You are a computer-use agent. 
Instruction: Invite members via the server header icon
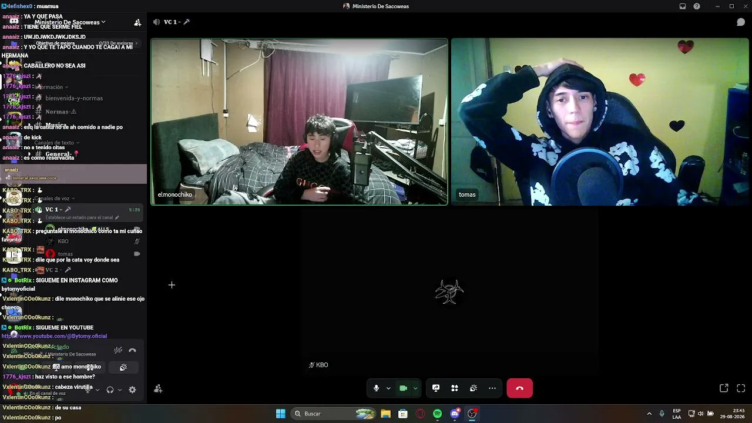137,22
